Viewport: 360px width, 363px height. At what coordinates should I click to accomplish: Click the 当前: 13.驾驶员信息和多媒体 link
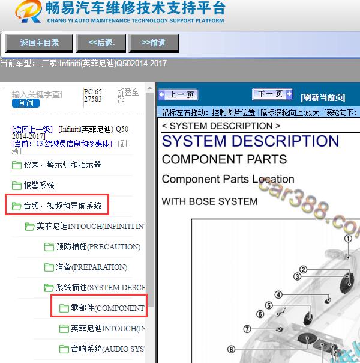tap(62, 144)
